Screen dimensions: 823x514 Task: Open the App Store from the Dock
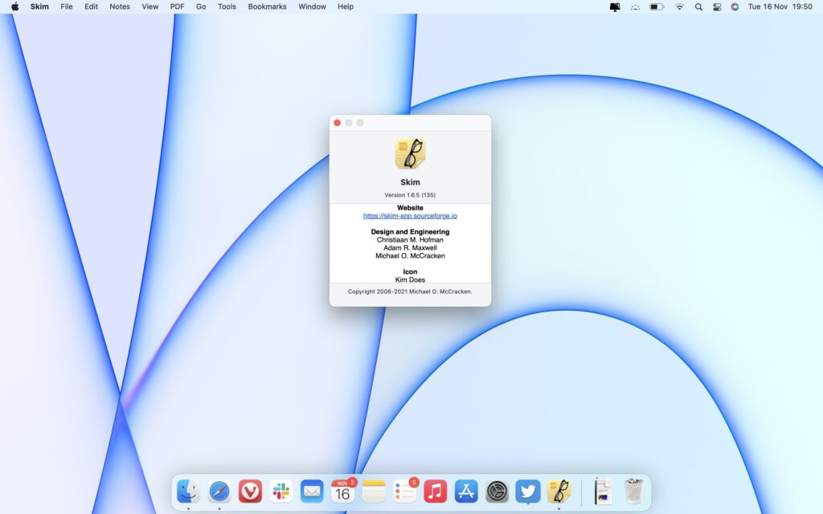[465, 491]
